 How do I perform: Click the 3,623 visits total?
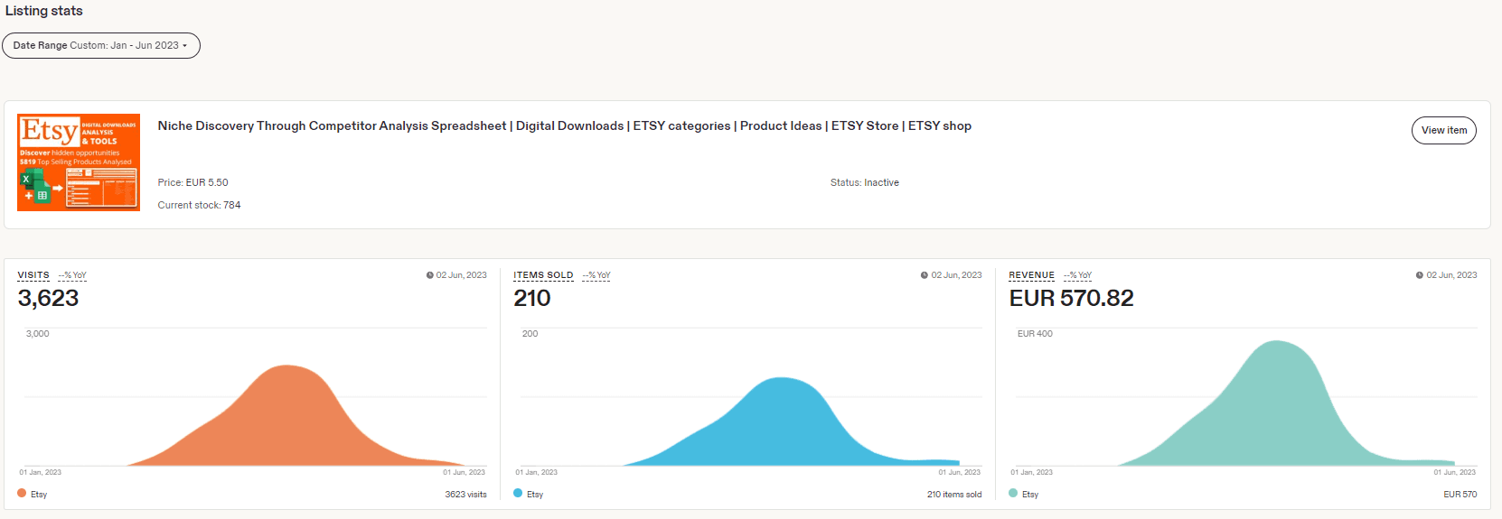[x=48, y=298]
